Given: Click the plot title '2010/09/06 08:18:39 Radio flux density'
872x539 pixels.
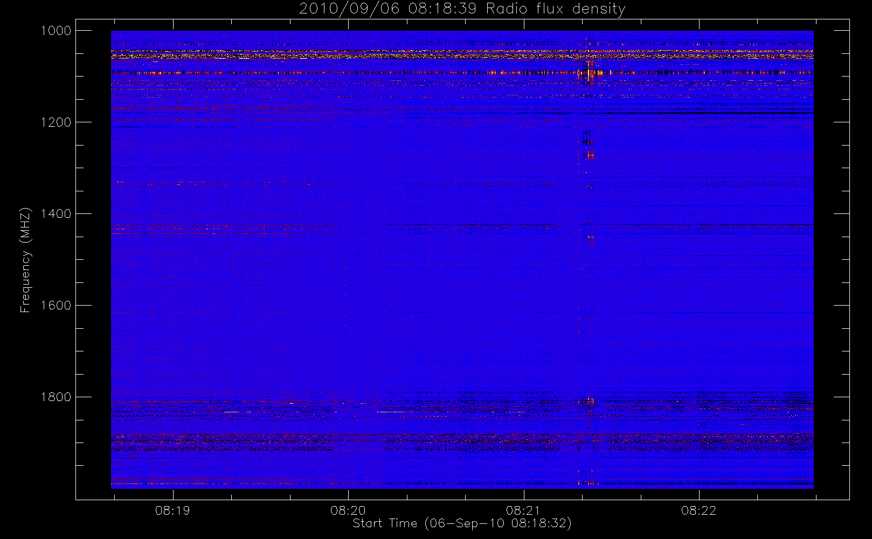Looking at the screenshot, I should coord(462,9).
